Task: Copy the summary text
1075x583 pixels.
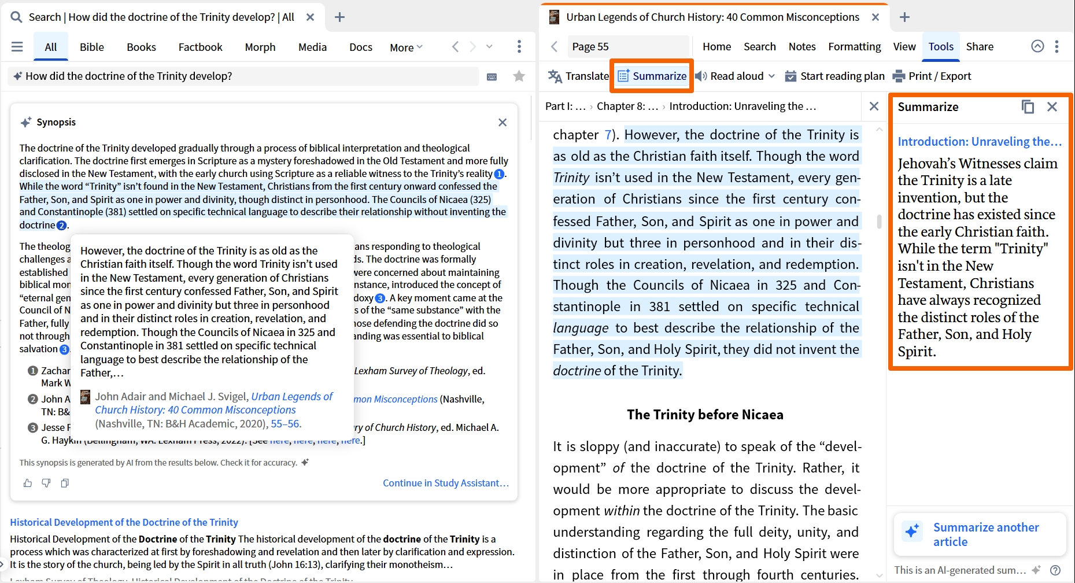Action: pos(1028,107)
